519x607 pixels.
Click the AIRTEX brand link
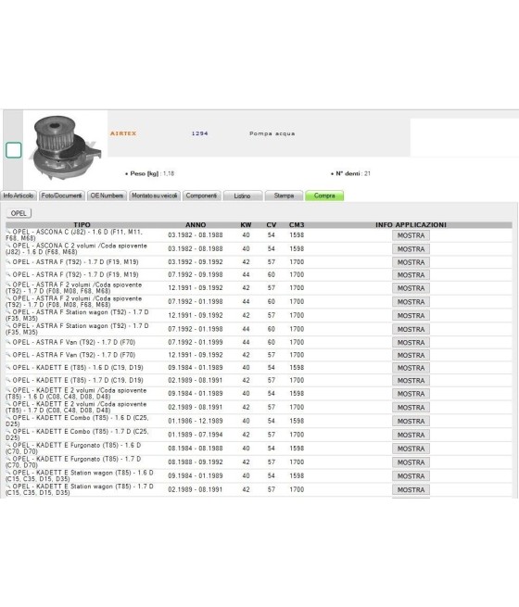[x=123, y=133]
